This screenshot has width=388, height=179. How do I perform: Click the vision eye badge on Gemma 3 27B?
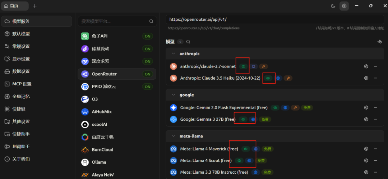coord(243,119)
